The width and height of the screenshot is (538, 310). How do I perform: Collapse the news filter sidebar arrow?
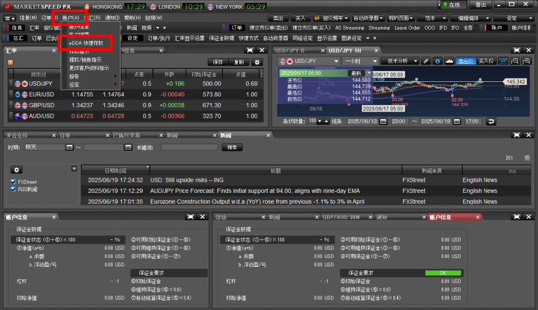coord(74,169)
